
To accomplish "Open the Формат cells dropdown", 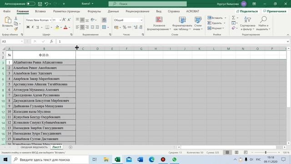I will [x=216, y=28].
